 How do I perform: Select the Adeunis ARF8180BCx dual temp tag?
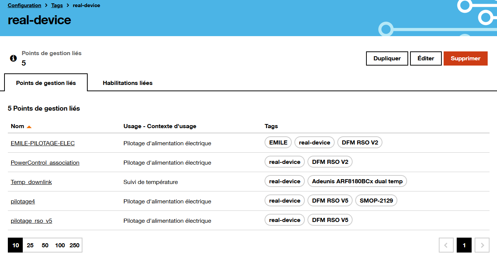pyautogui.click(x=357, y=181)
